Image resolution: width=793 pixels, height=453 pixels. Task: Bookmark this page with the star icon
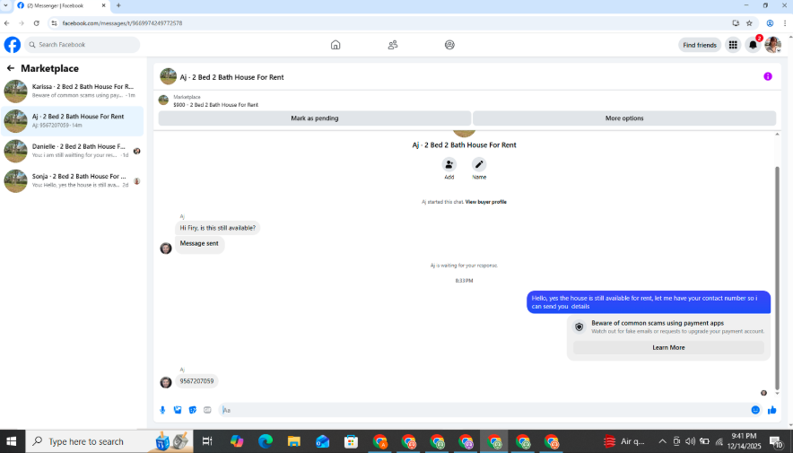[749, 23]
